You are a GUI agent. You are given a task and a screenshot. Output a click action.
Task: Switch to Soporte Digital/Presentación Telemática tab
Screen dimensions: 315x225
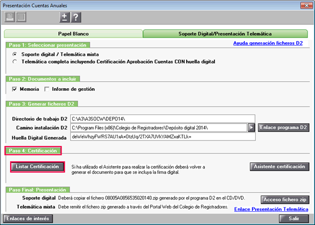coord(225,34)
